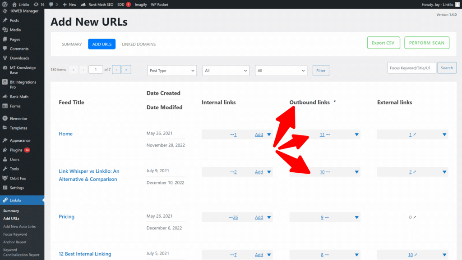The image size is (462, 260).
Task: Expand Home row external links arrow
Action: [444, 134]
